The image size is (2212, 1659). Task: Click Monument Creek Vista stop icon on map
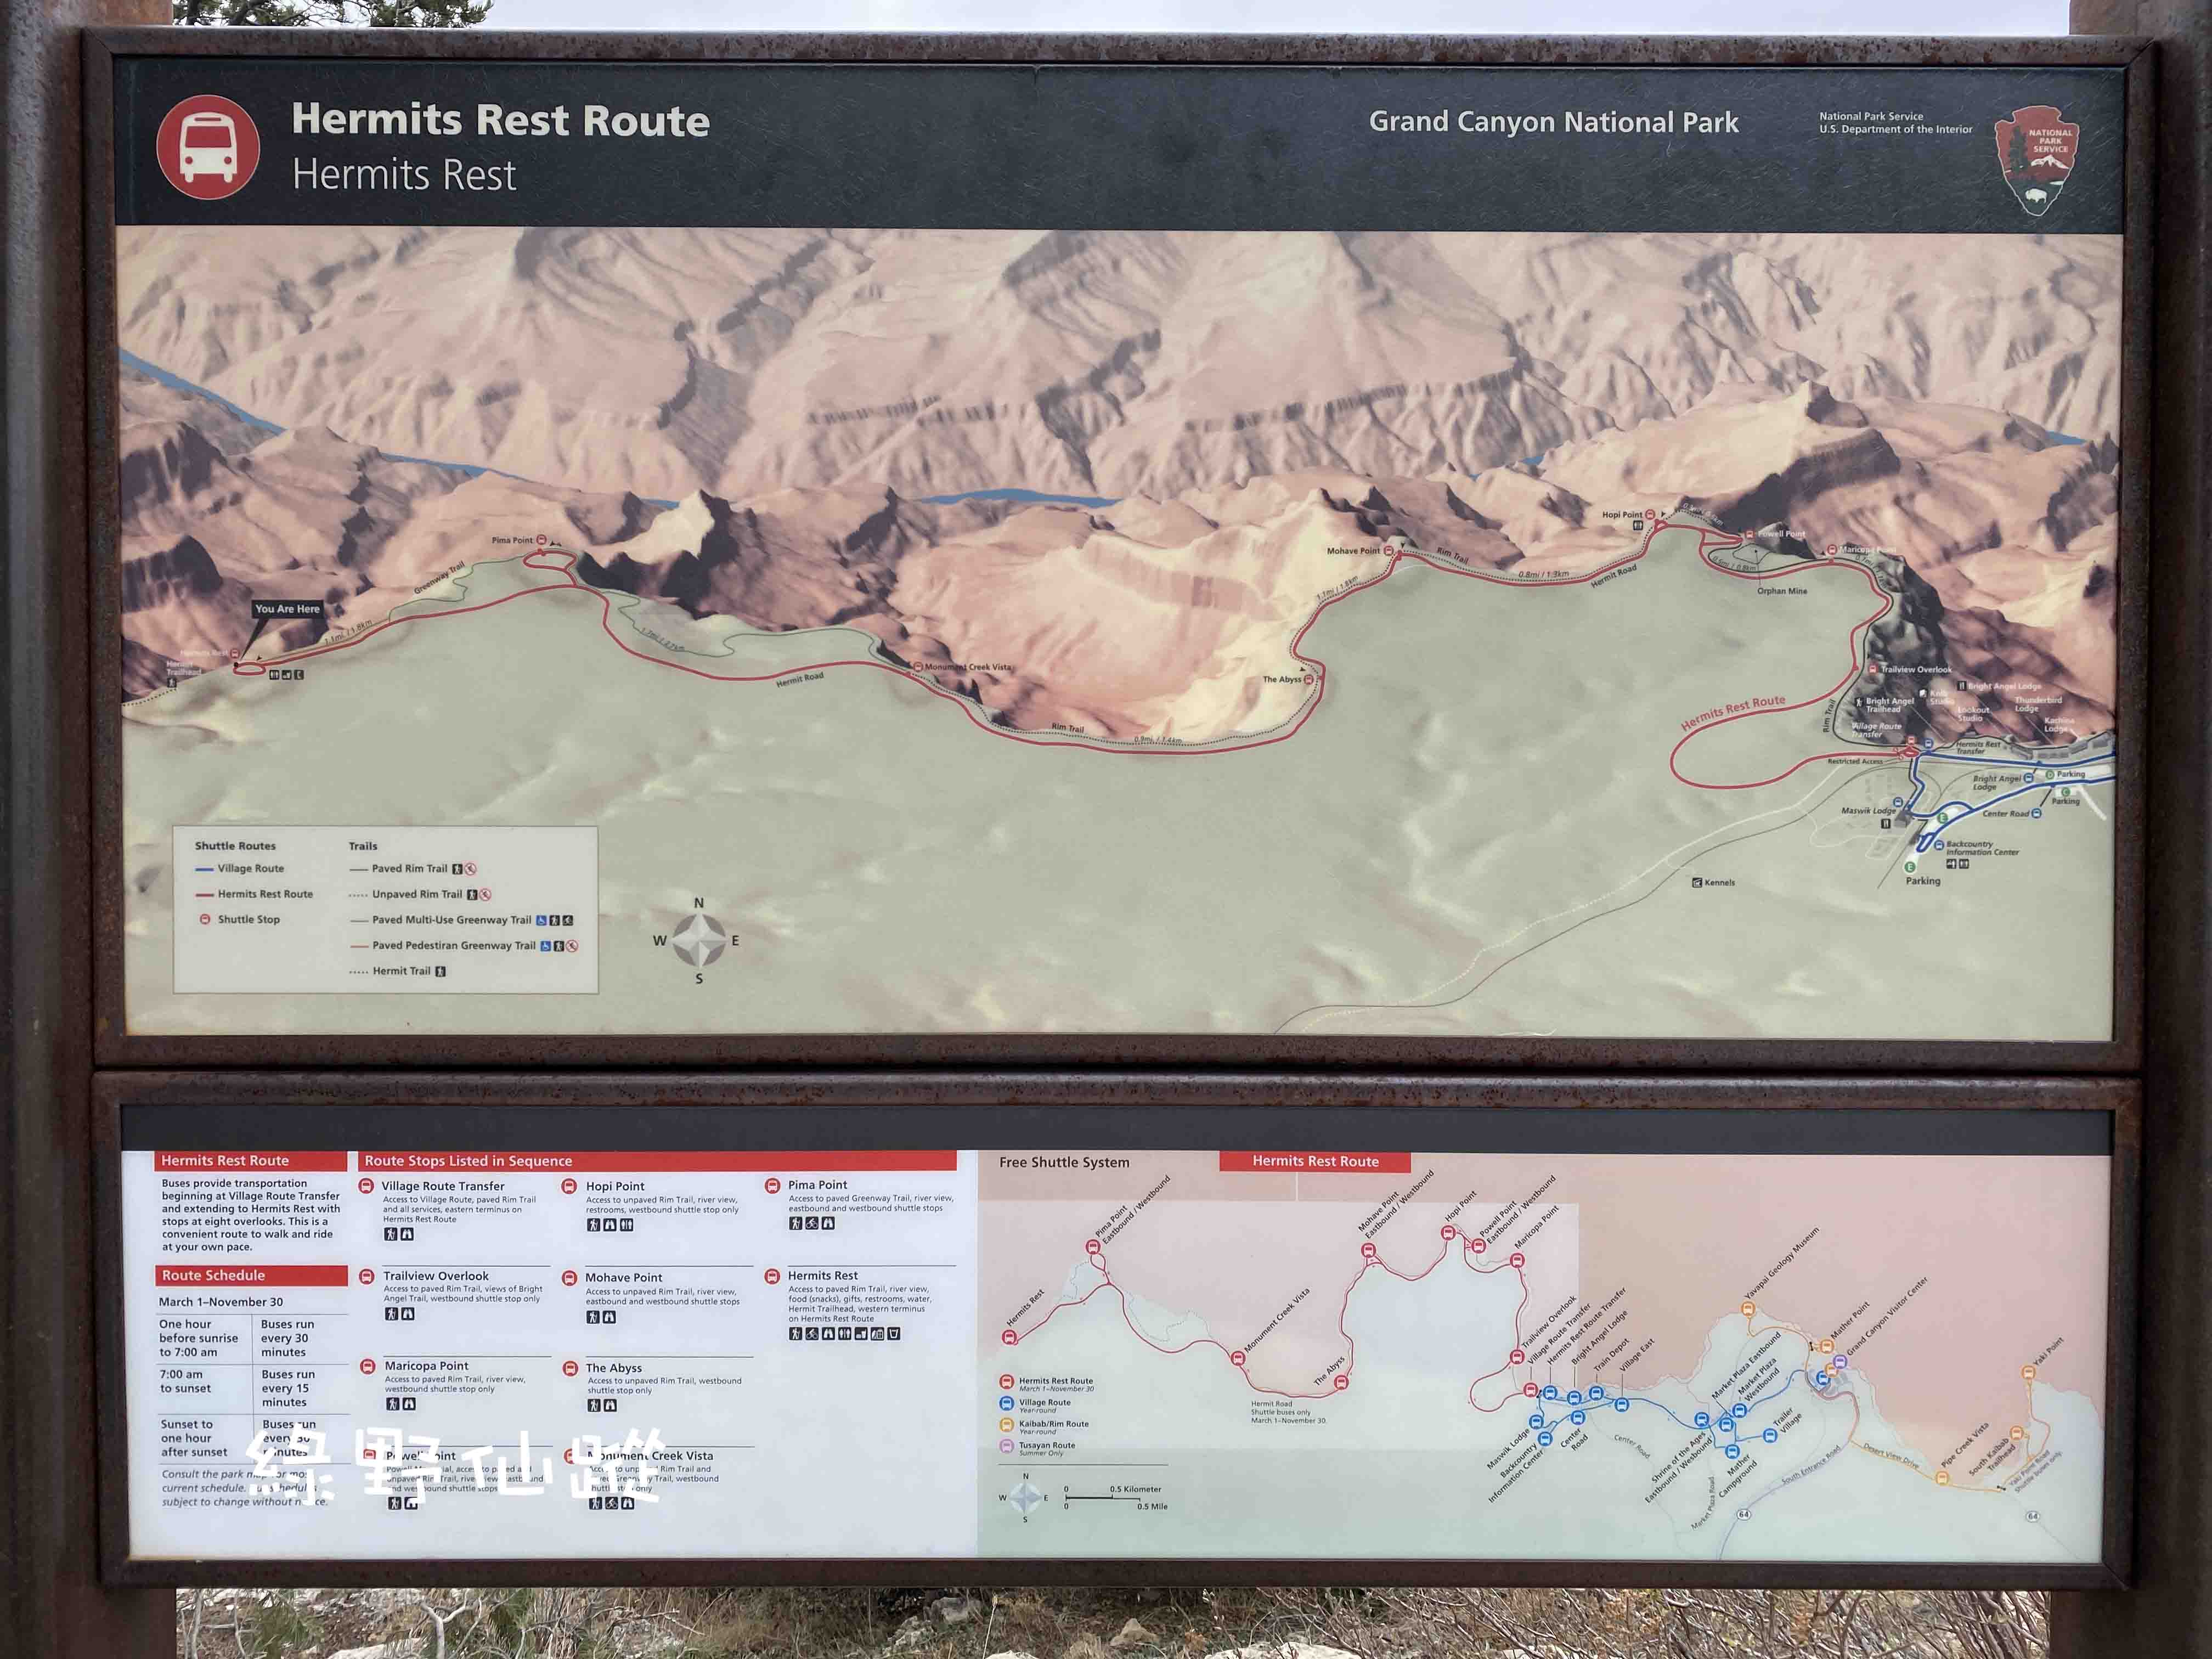[917, 667]
